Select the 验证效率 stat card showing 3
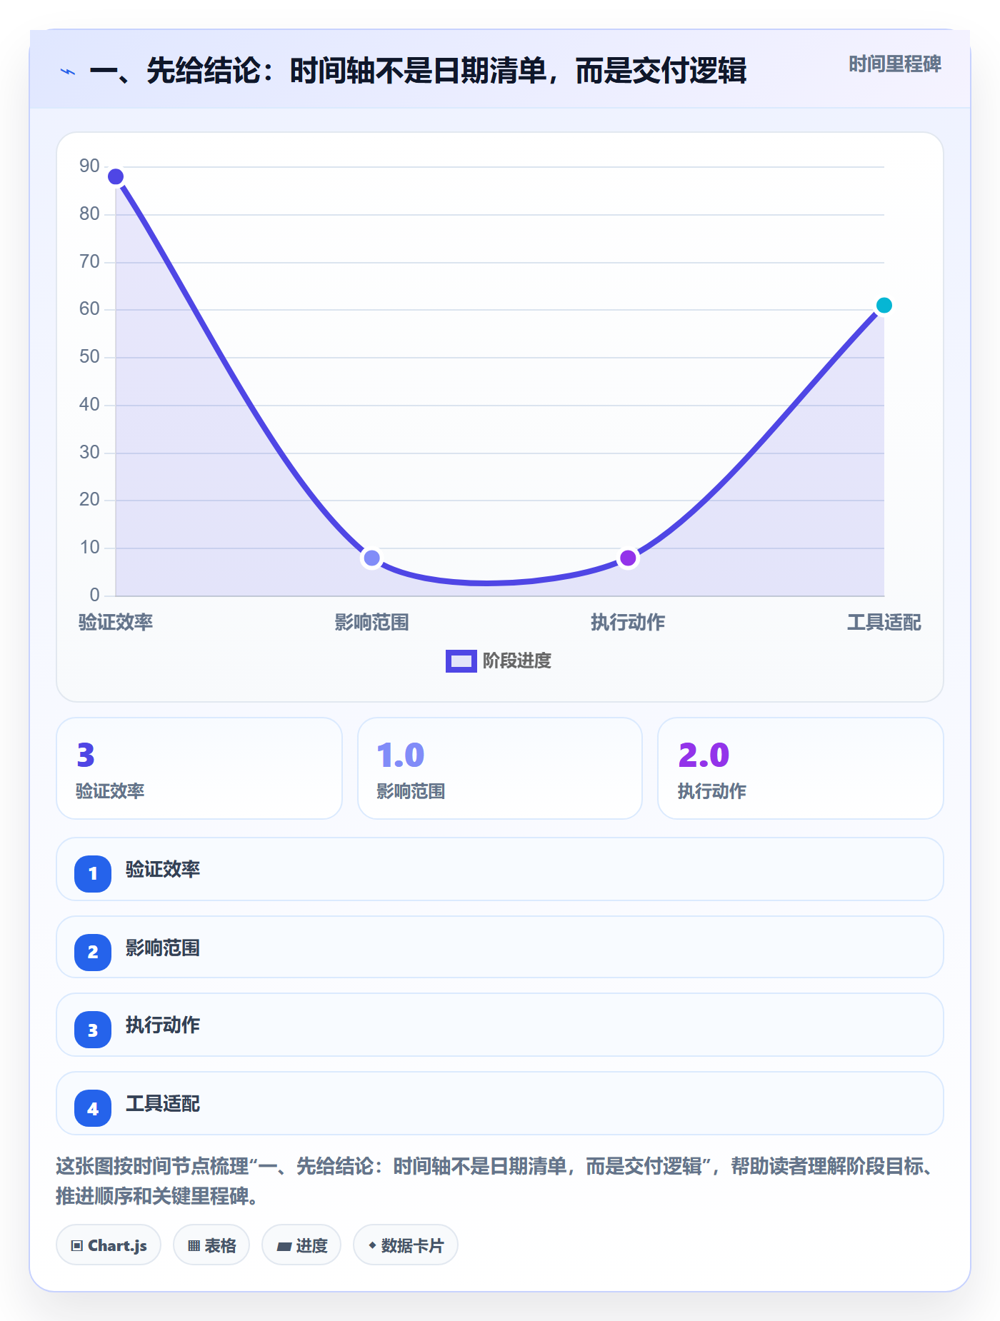Viewport: 1000px width, 1321px height. (199, 768)
